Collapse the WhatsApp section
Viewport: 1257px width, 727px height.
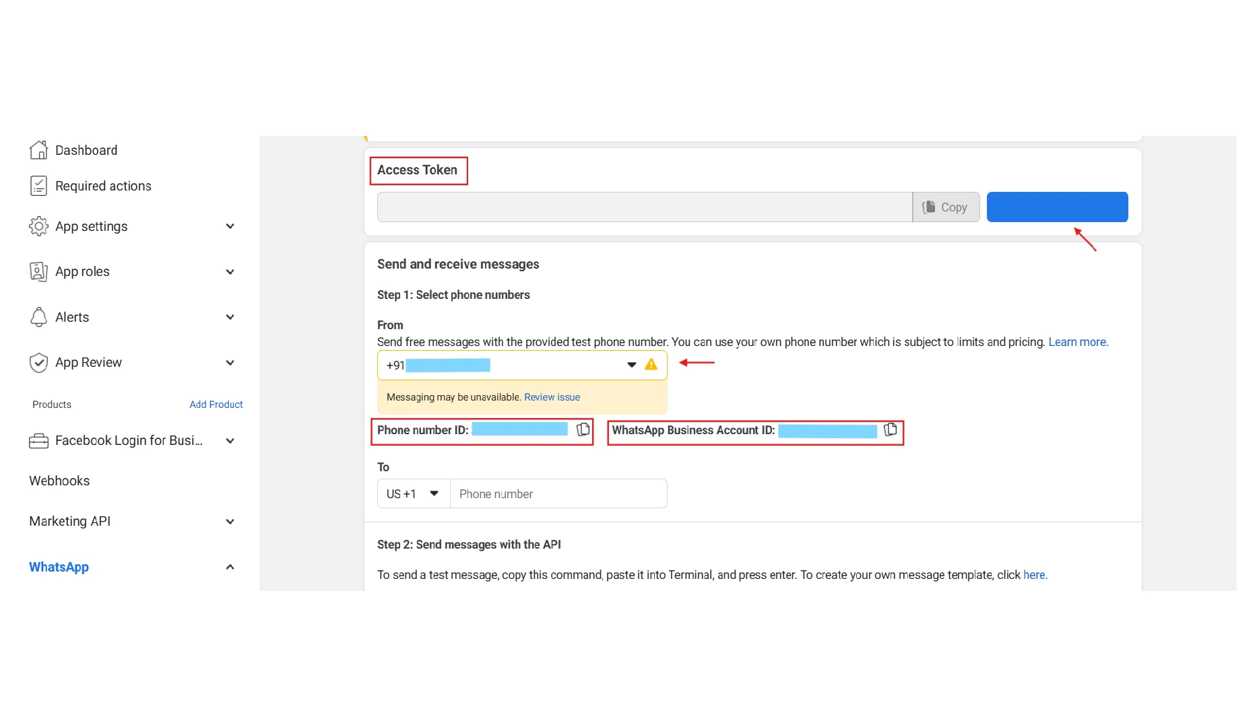230,567
